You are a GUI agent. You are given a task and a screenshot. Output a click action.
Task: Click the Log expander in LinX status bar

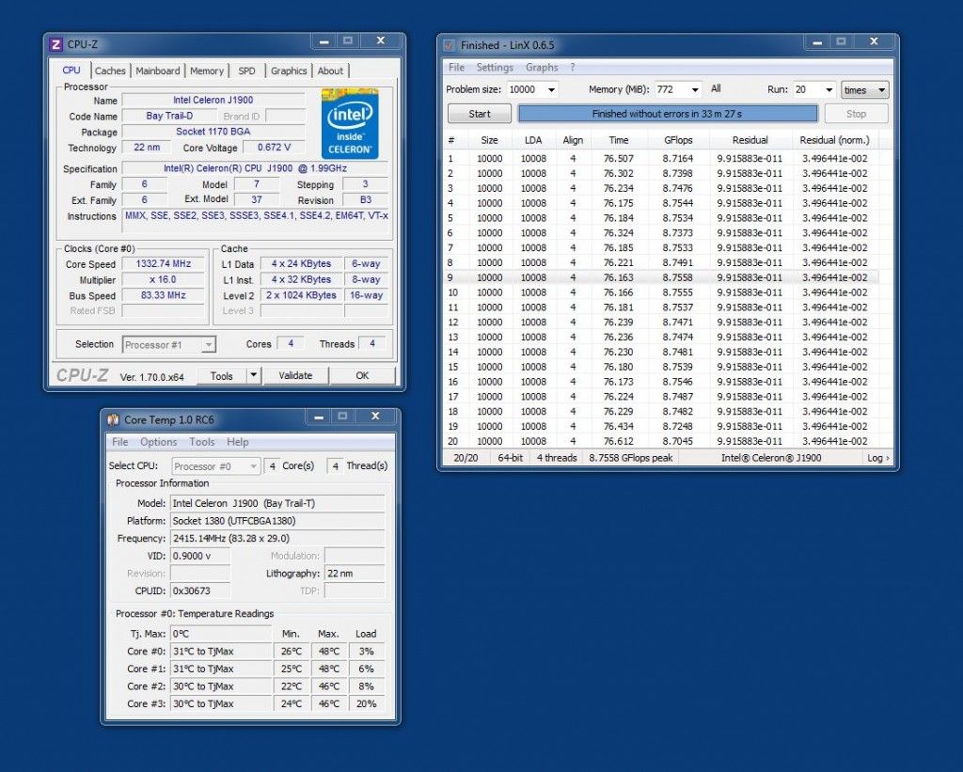(877, 458)
